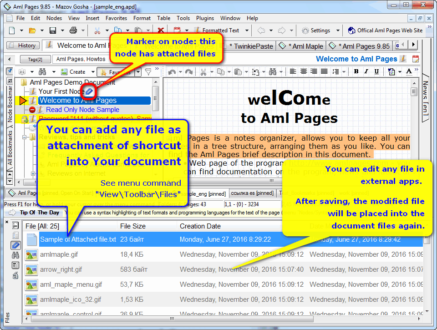Open the Settings dropdown arrow

(x=338, y=30)
